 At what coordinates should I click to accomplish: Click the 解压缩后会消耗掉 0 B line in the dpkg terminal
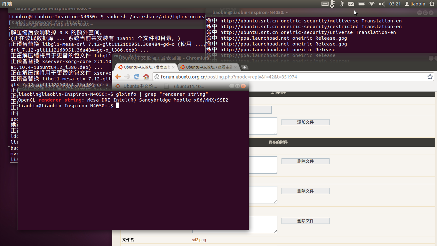(57, 33)
